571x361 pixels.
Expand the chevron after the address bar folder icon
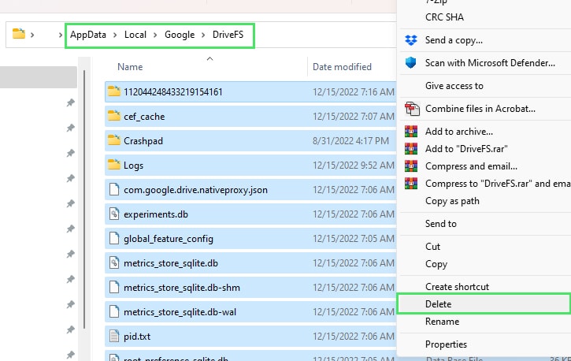tap(32, 35)
